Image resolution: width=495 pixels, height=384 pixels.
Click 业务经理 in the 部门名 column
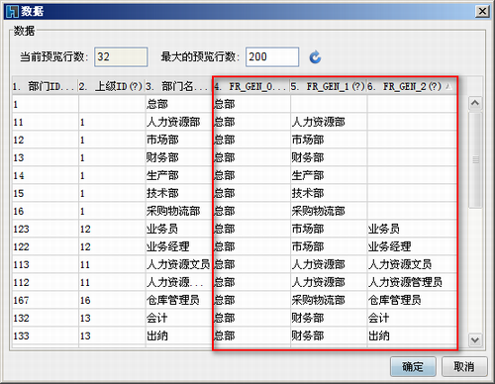tap(168, 247)
